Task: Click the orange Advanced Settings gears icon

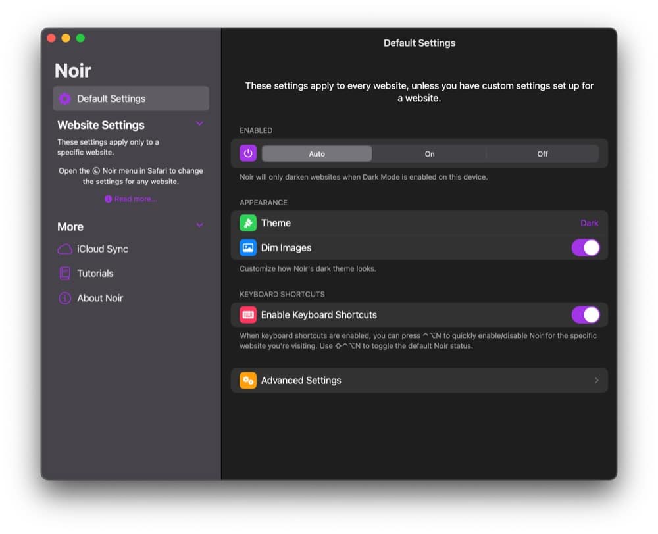Action: point(248,381)
